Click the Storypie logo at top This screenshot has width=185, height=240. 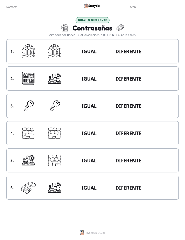pos(92,6)
